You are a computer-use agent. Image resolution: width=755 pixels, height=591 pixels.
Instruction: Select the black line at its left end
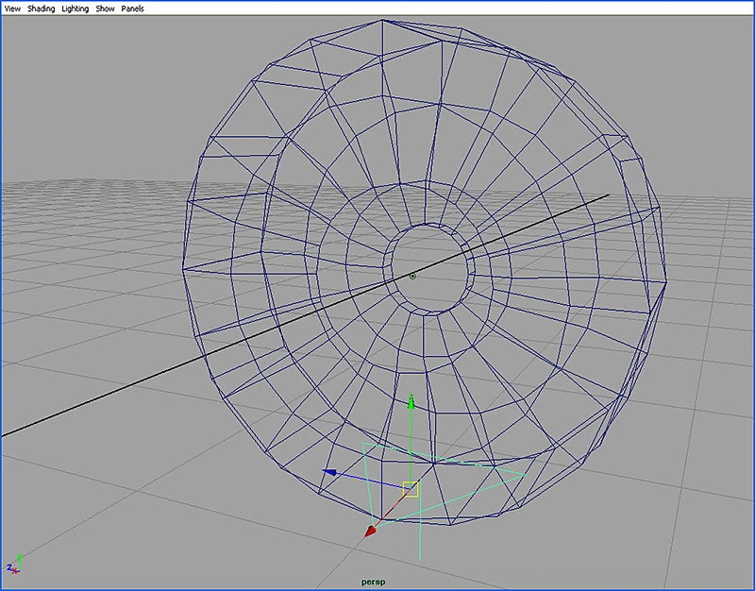(8, 433)
